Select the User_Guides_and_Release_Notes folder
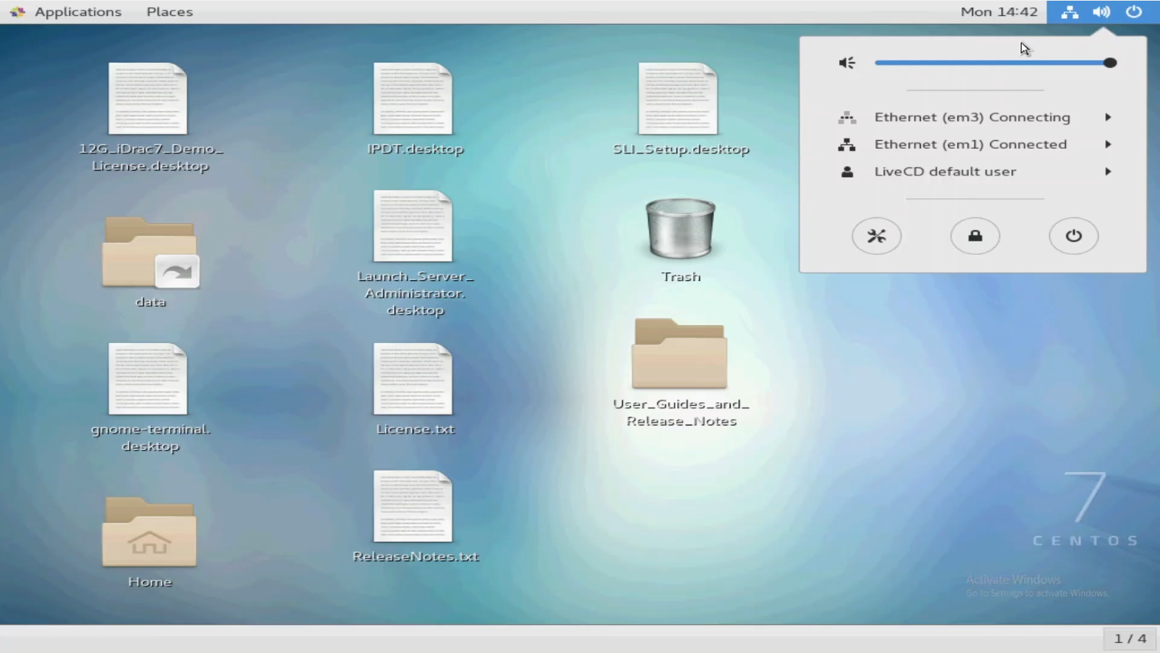The height and width of the screenshot is (653, 1160). point(679,355)
